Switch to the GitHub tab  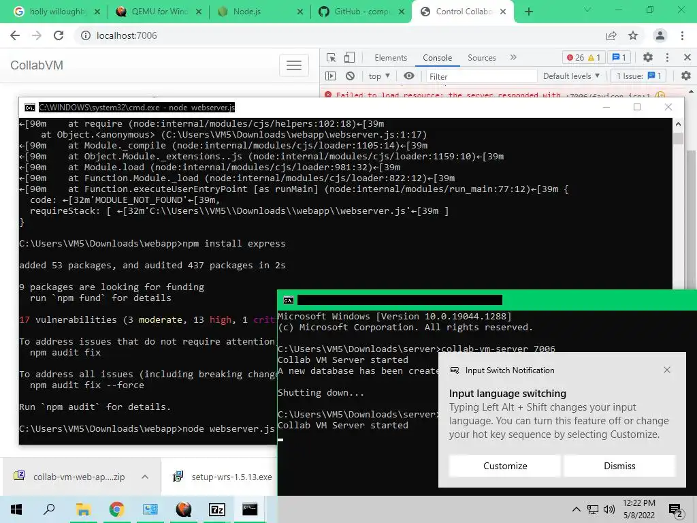pos(360,12)
